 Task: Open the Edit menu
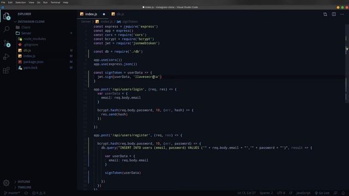coord(10,2)
